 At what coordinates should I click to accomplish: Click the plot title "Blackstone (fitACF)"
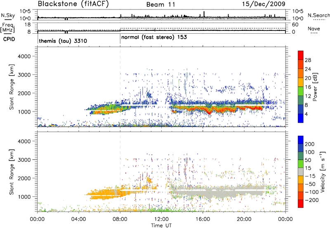(73, 4)
